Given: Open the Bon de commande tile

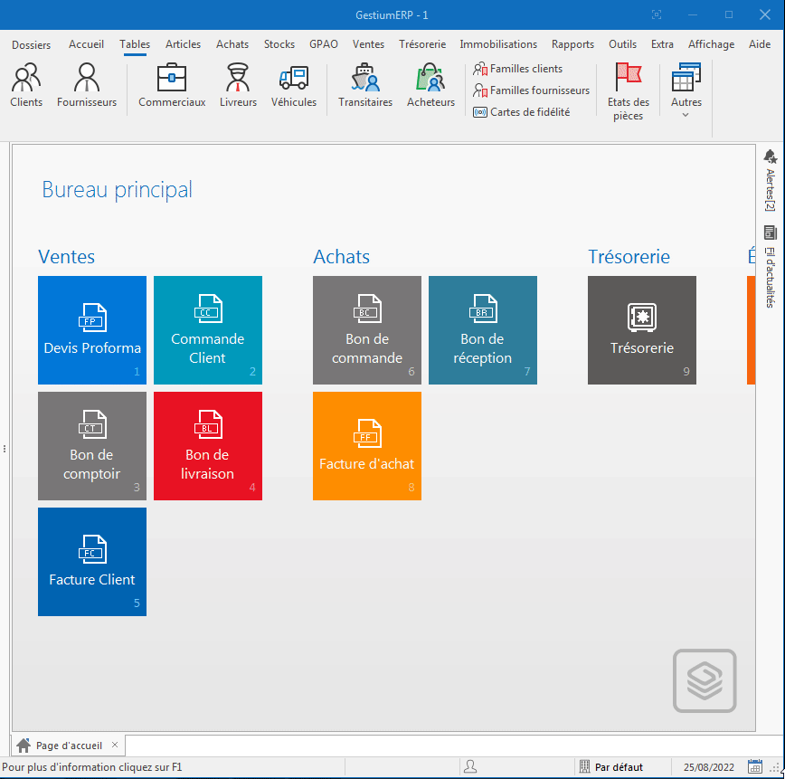Looking at the screenshot, I should pos(367,330).
